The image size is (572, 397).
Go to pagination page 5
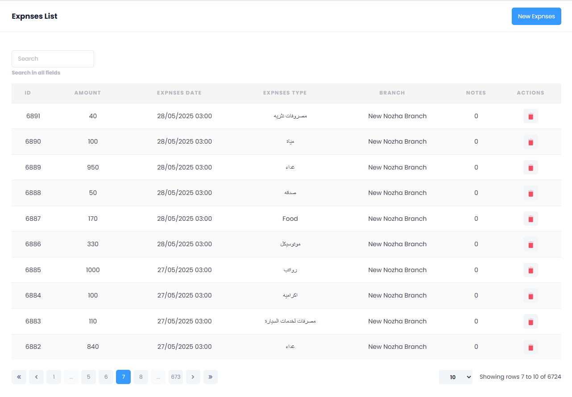click(x=88, y=377)
